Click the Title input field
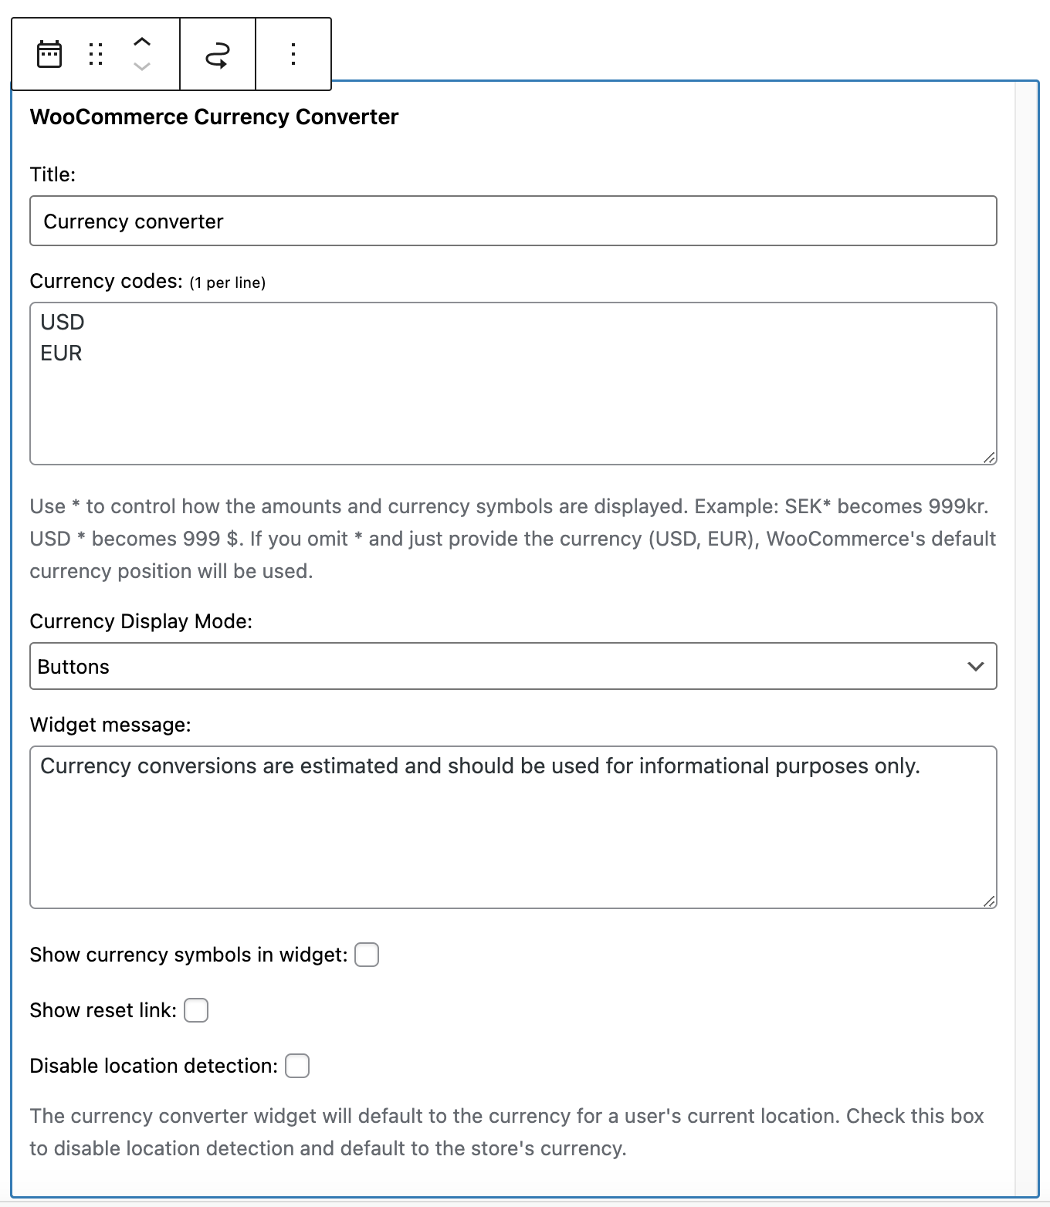This screenshot has width=1050, height=1207. 514,221
